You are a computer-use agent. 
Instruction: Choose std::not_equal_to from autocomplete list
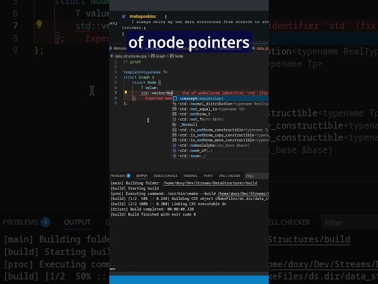220,109
